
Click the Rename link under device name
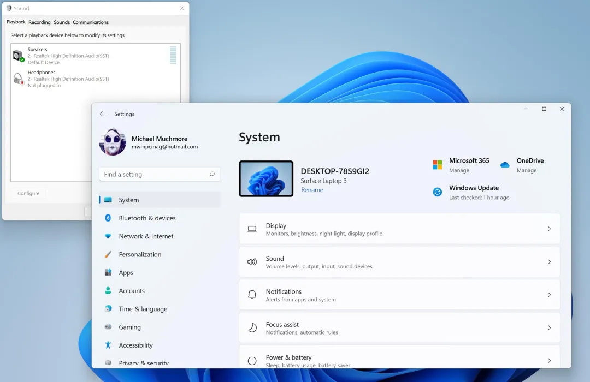[x=312, y=190]
